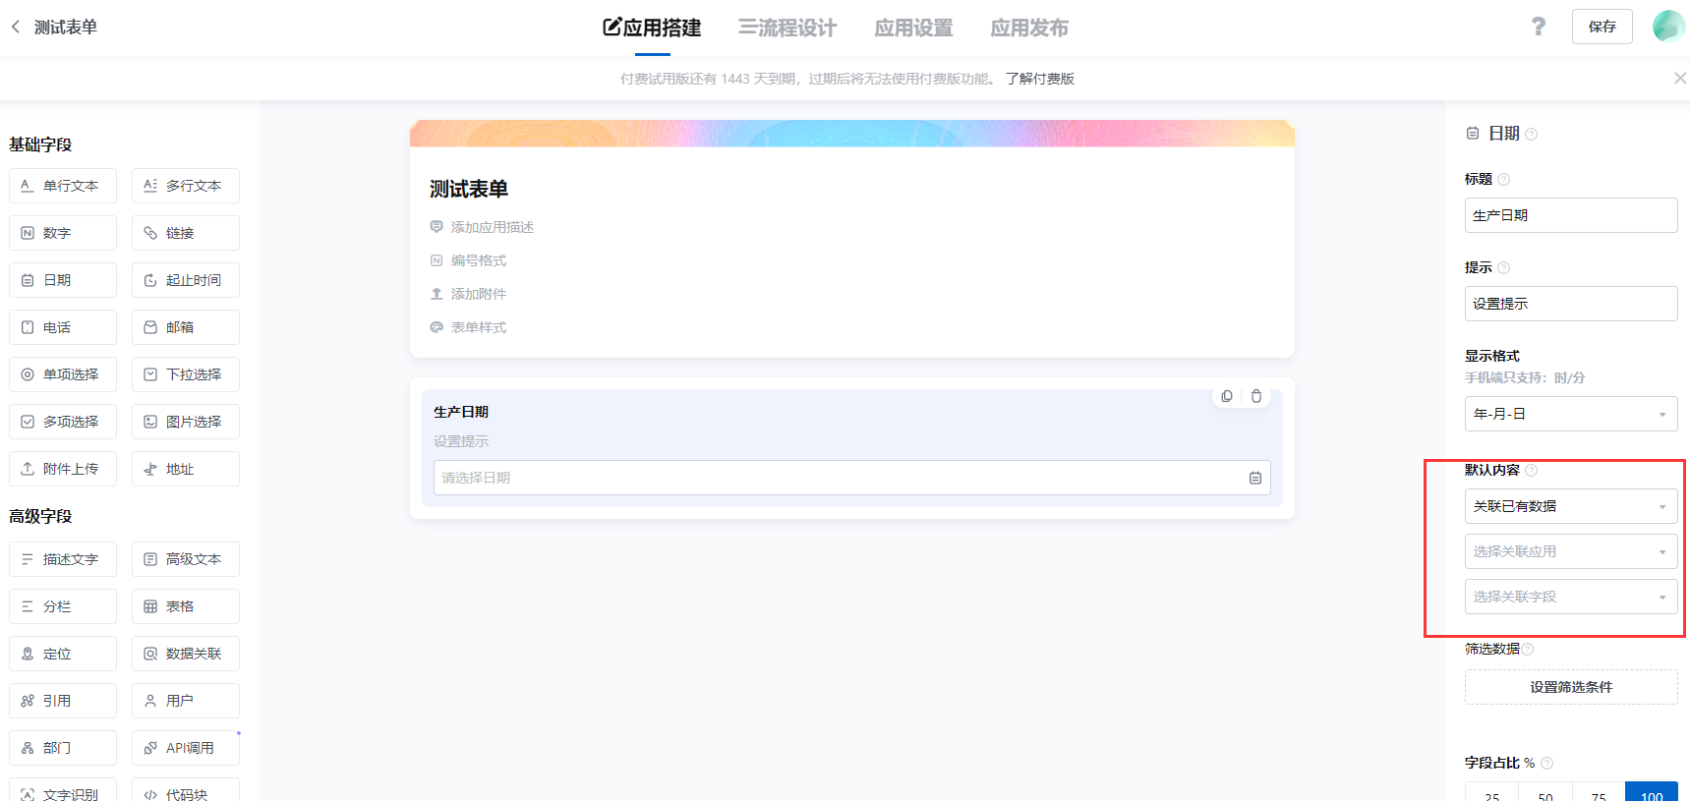Add a 单行文本 field
The height and width of the screenshot is (801, 1690).
coord(63,186)
